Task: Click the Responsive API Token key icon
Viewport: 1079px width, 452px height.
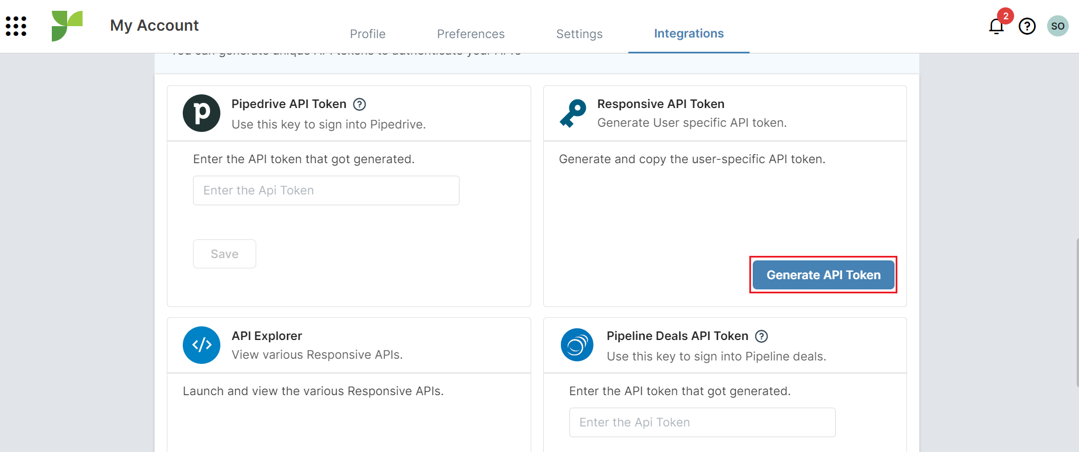Action: (x=573, y=113)
